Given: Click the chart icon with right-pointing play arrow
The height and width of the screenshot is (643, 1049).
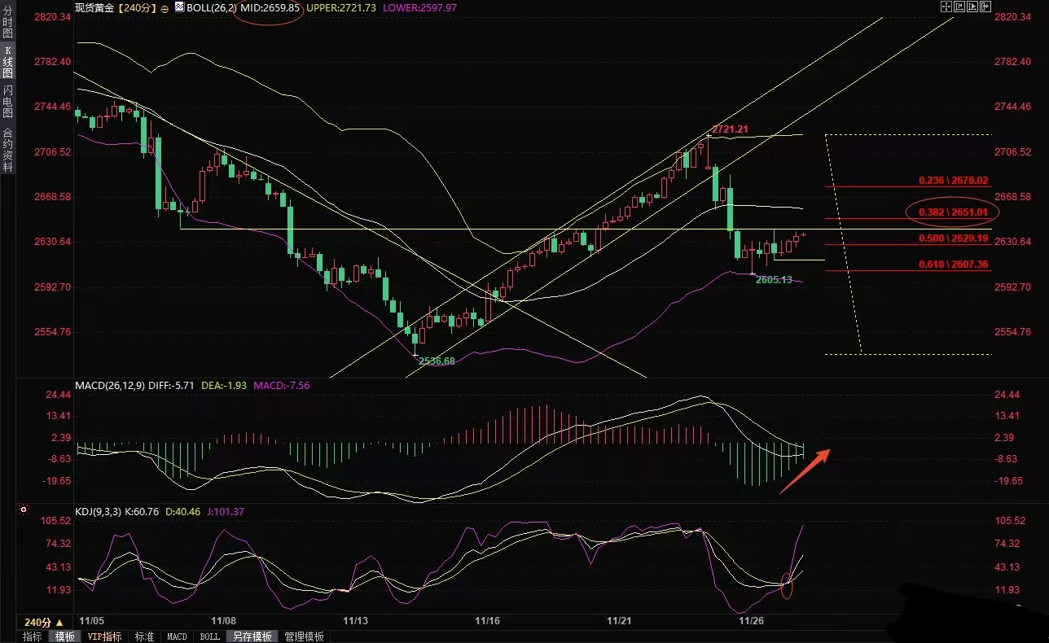Looking at the screenshot, I should (972, 7).
